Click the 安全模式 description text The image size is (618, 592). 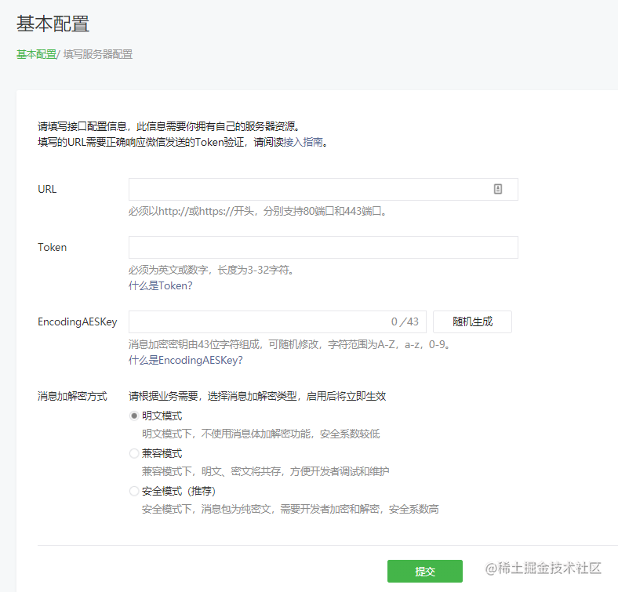coord(290,509)
